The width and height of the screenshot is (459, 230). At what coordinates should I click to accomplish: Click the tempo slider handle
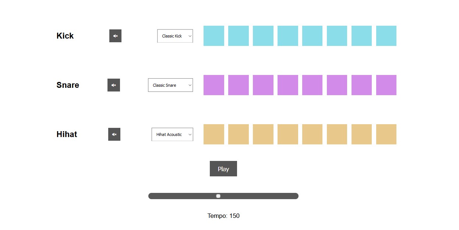218,196
